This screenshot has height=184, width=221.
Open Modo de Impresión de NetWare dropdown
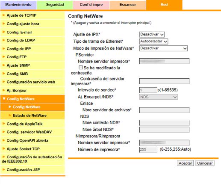click(163, 48)
